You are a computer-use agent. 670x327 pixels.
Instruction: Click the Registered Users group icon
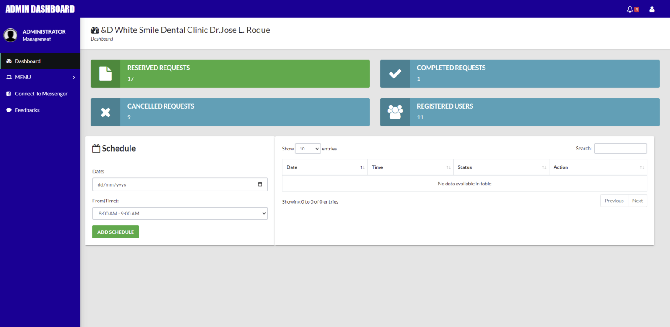click(395, 112)
